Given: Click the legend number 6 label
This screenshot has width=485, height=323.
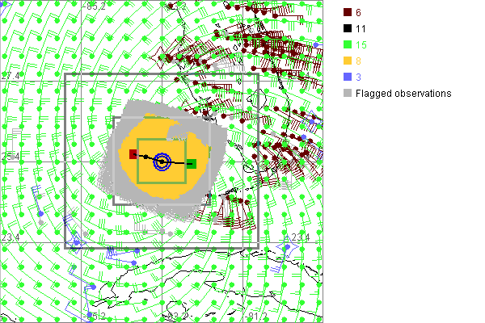Looking at the screenshot, I should (359, 13).
